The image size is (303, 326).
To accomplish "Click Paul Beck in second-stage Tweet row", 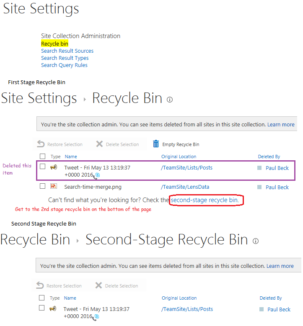I will [x=279, y=310].
